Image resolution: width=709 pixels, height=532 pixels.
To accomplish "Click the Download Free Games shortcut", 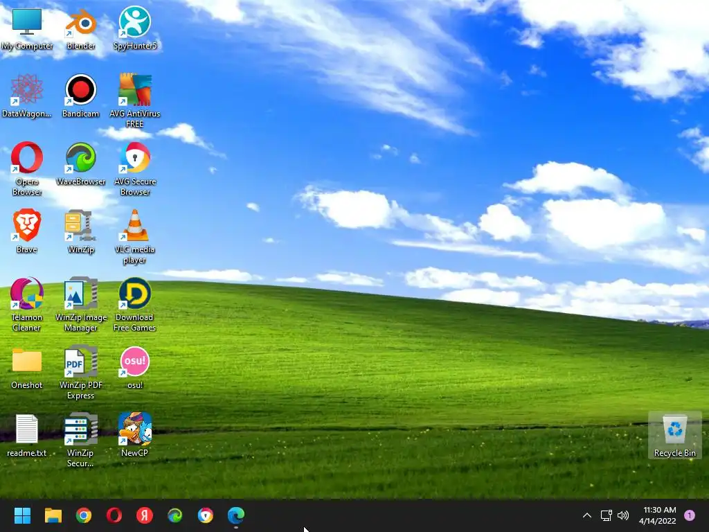I will click(135, 305).
